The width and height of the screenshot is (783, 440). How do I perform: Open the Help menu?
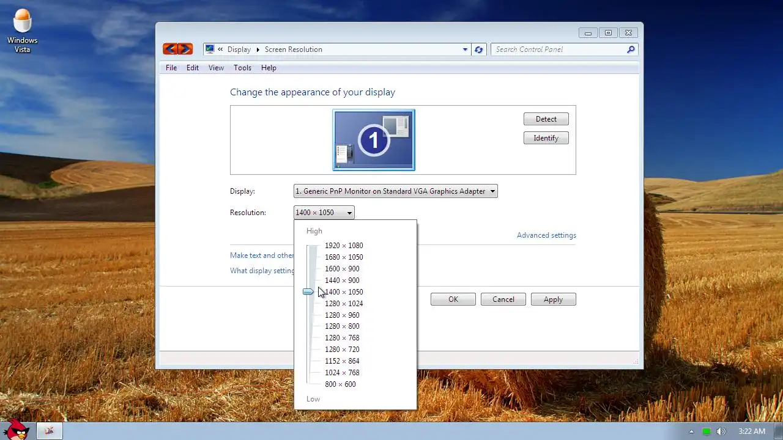point(269,68)
